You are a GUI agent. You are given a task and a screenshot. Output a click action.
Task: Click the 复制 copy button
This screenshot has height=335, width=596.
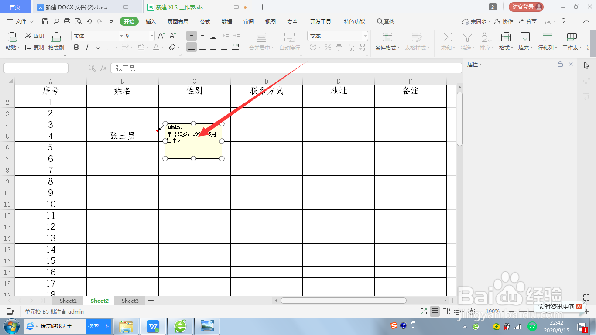pos(35,48)
